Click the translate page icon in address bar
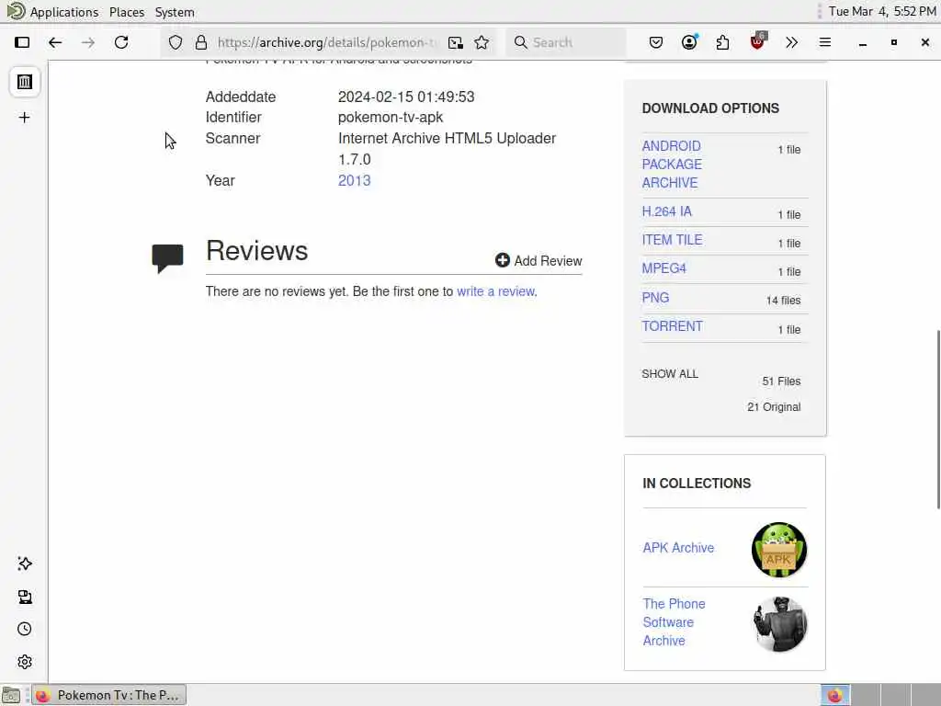Viewport: 941px width, 706px height. [456, 42]
